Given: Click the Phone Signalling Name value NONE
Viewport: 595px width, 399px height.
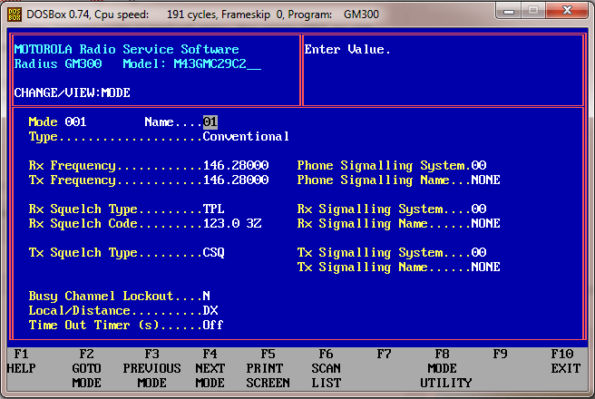Looking at the screenshot, I should click(x=486, y=180).
